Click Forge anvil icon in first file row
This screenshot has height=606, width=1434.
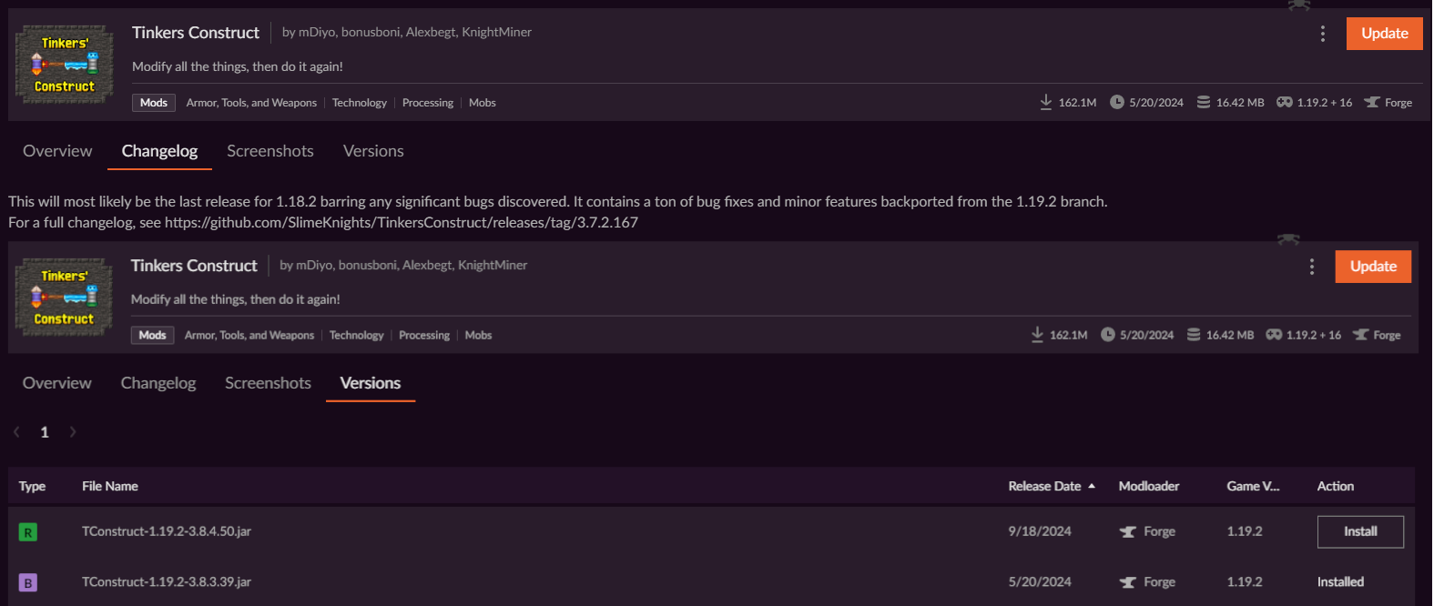pyautogui.click(x=1128, y=532)
